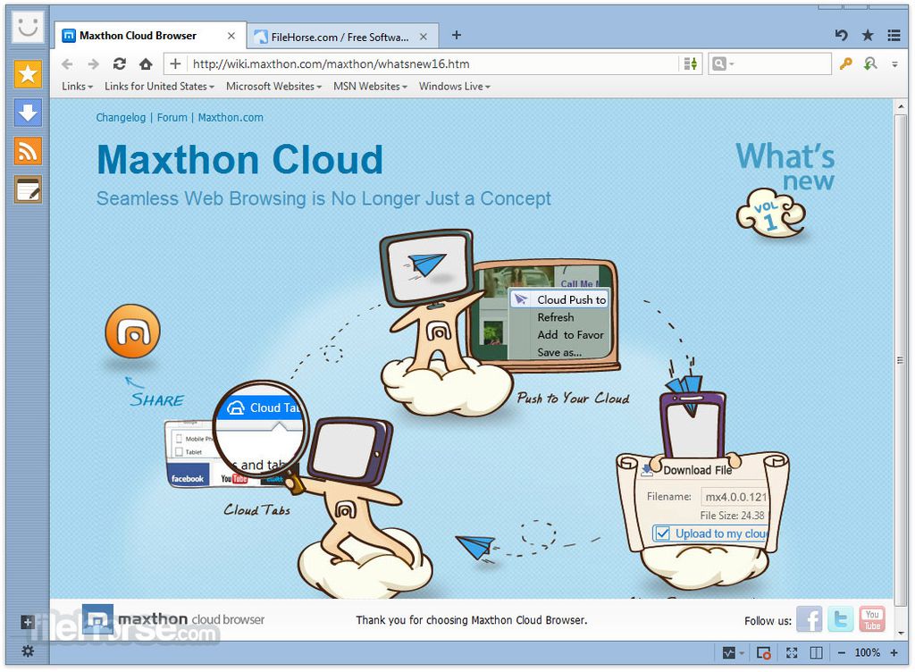Open the main menu list icon
915x672 pixels.
pyautogui.click(x=894, y=35)
